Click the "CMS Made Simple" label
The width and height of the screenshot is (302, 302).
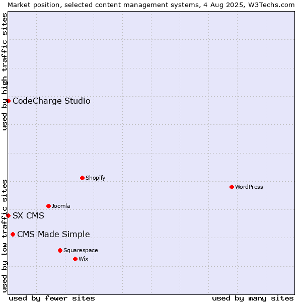point(53,235)
